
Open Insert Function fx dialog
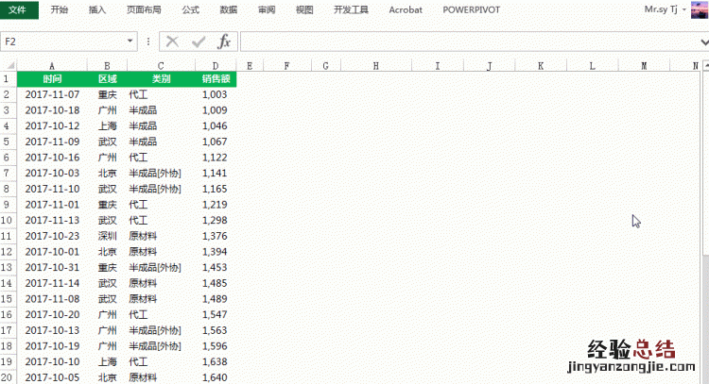point(224,42)
